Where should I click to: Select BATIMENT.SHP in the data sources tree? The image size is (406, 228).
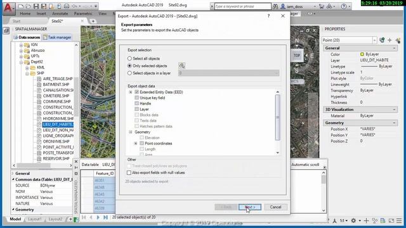[x=56, y=84]
